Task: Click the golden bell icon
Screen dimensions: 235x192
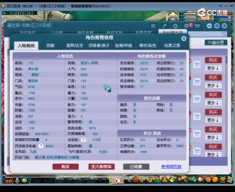Action: pos(186,179)
